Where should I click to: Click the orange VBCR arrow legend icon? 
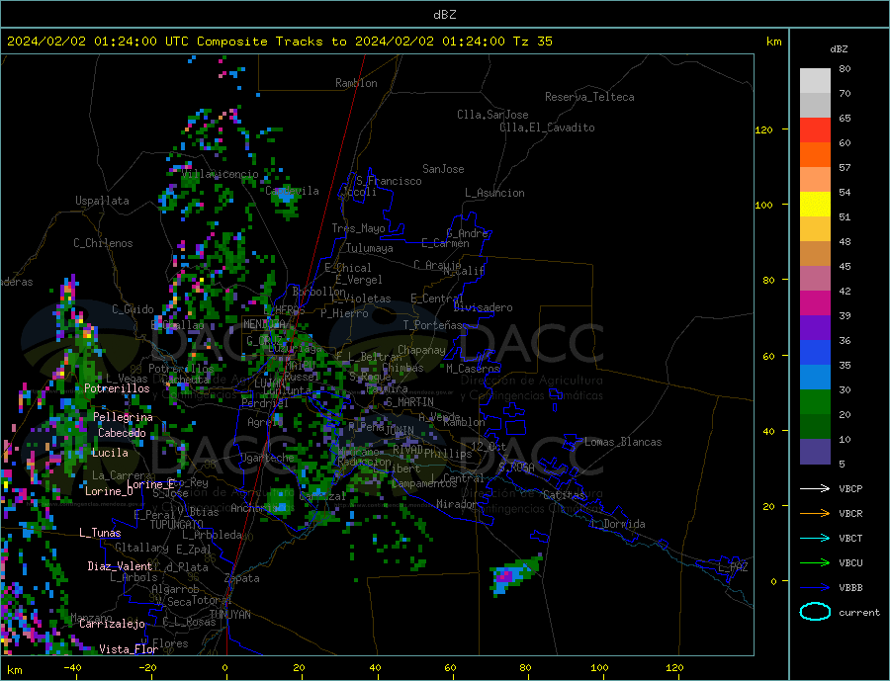click(x=815, y=513)
